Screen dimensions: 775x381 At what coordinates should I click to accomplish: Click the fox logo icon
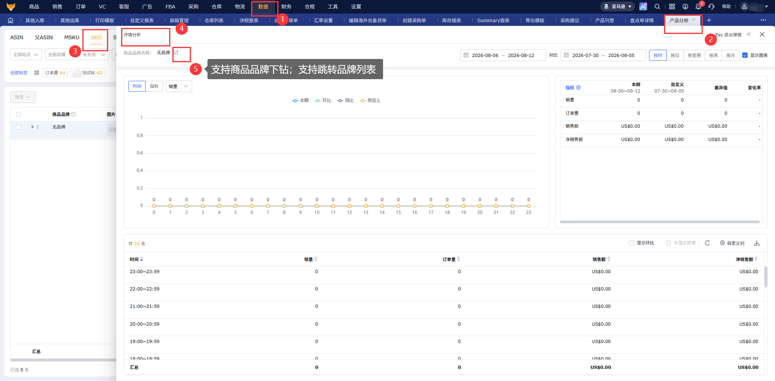11,6
